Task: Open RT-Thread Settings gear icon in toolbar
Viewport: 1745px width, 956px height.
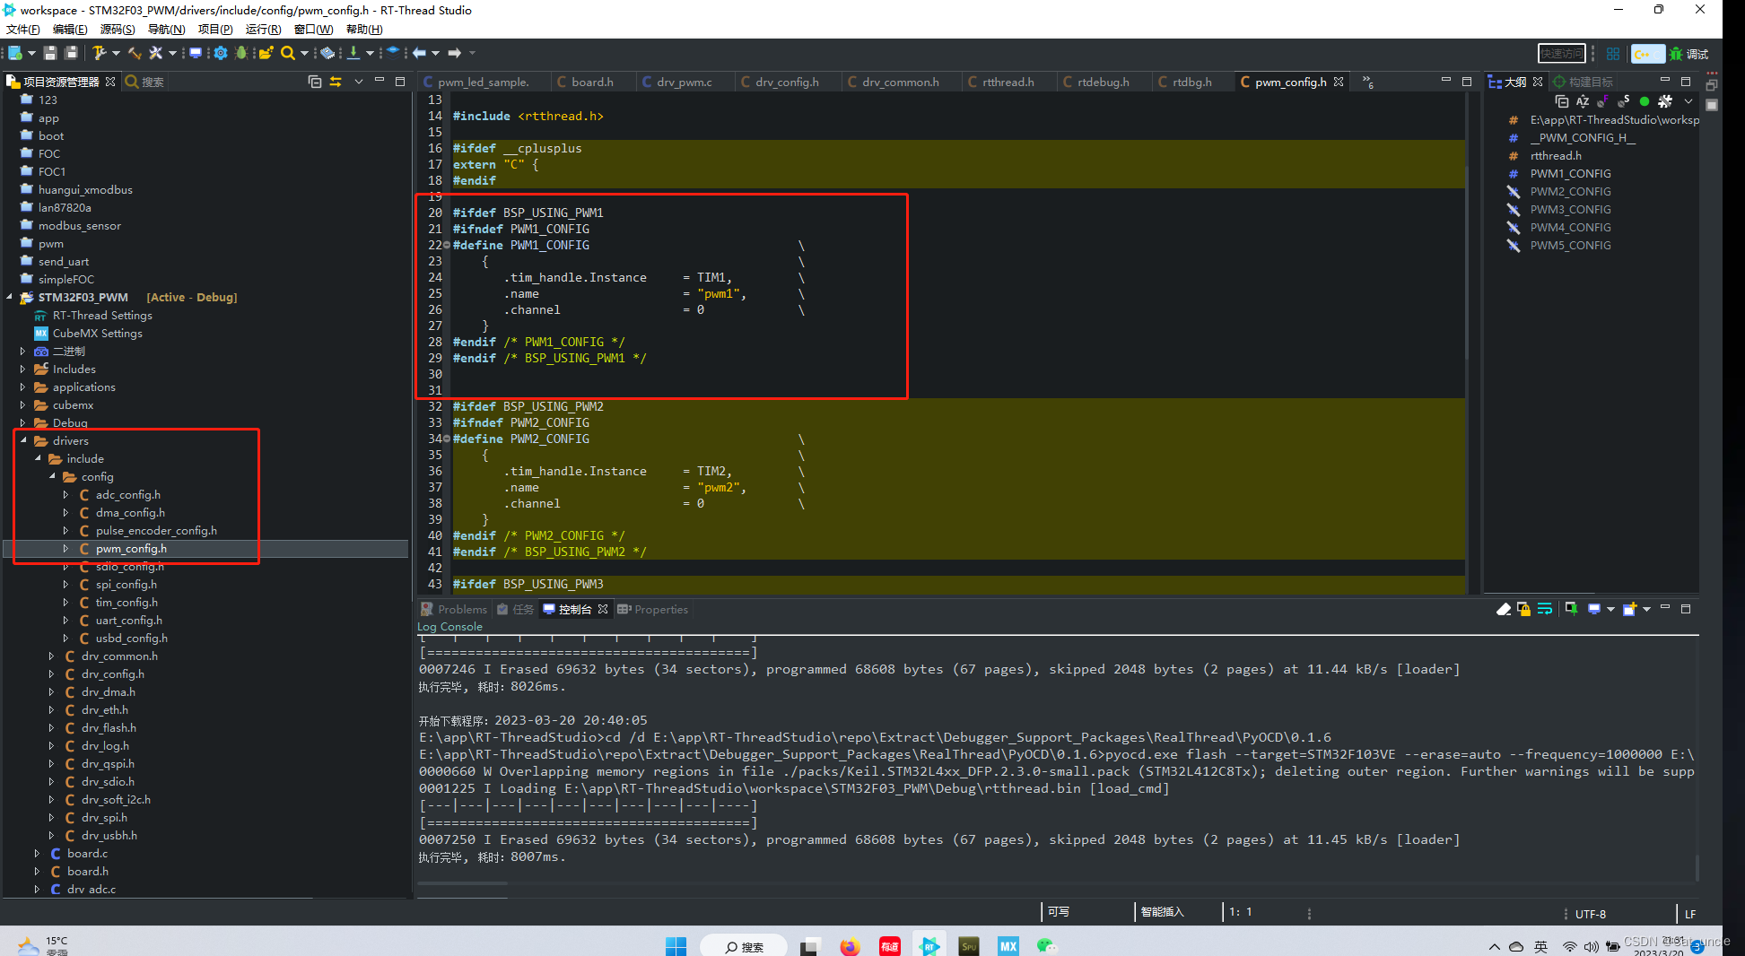Action: 221,52
